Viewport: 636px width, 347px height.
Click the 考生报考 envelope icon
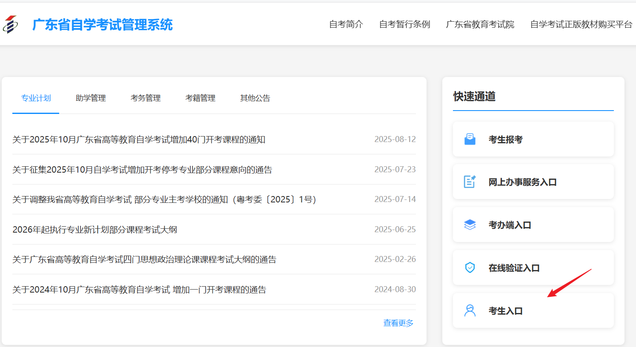tap(470, 139)
